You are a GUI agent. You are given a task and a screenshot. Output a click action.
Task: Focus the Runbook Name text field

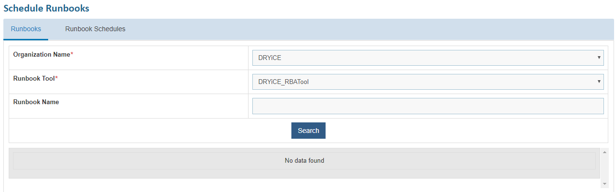[428, 106]
